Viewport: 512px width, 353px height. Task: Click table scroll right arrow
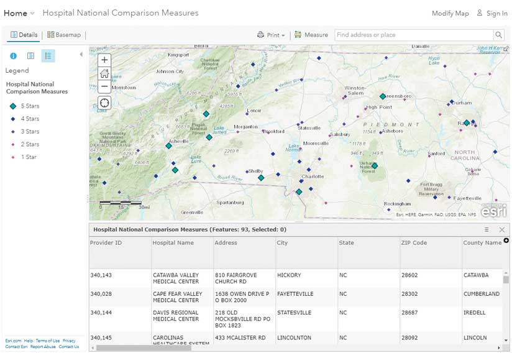tap(498, 348)
